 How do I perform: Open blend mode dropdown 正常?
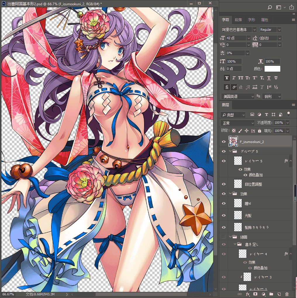coord(237,123)
